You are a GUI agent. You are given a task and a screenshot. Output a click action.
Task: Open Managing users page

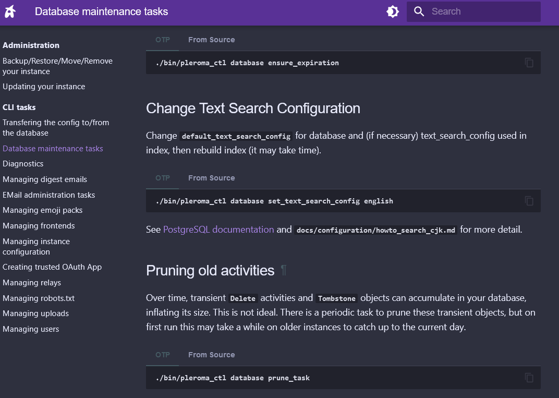click(x=31, y=329)
